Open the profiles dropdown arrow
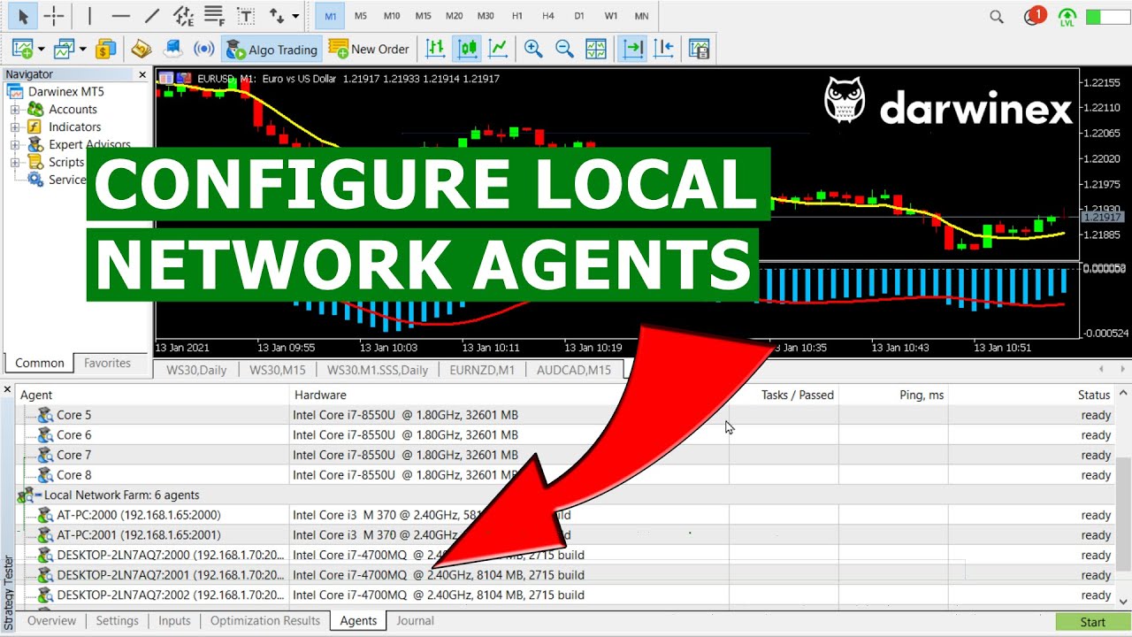Viewport: 1132px width, 637px height. (83, 50)
